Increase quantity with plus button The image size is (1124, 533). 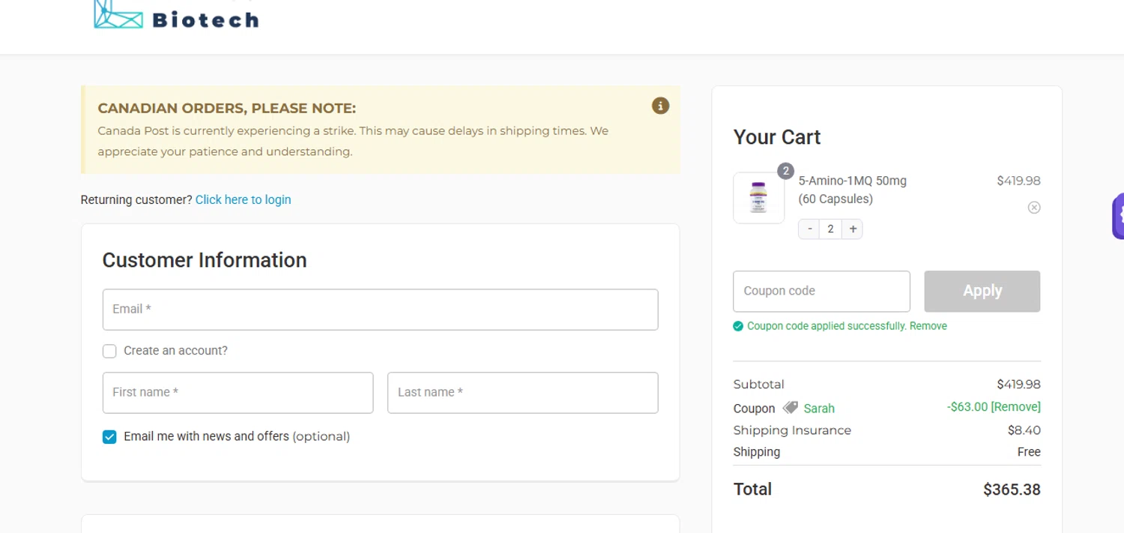coord(853,229)
